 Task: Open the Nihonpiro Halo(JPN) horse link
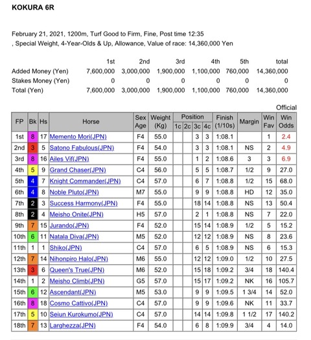coord(79,259)
